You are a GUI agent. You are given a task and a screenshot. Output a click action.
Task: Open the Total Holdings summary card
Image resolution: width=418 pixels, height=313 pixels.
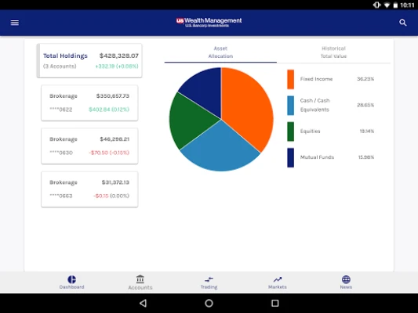click(89, 61)
